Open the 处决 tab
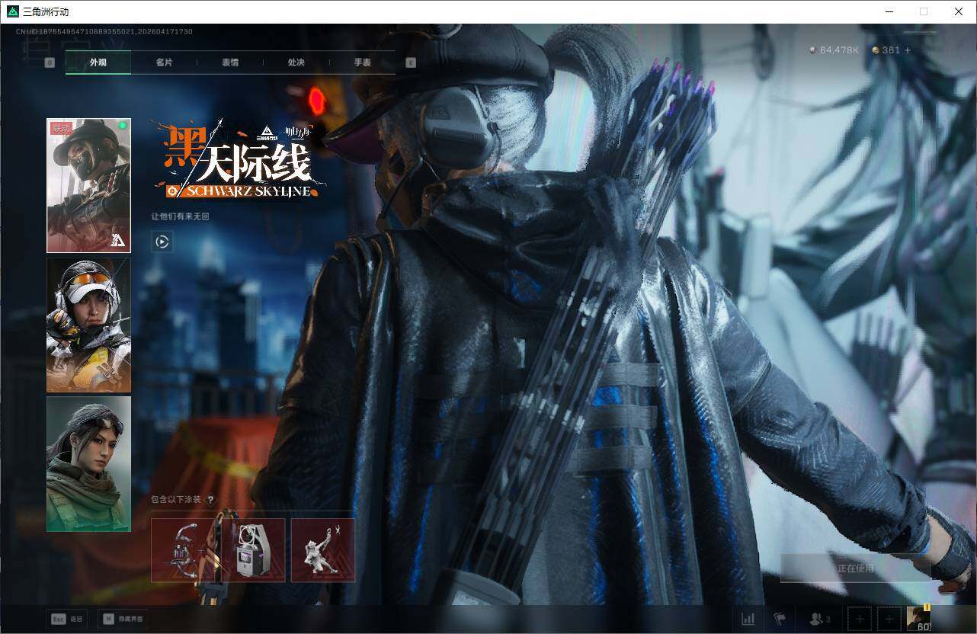977x634 pixels. click(296, 62)
